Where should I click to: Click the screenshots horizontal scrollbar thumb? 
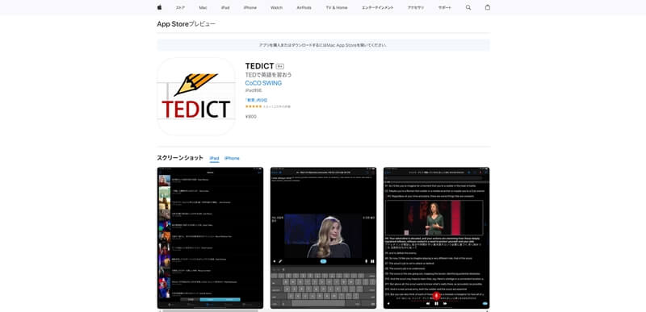coord(210,310)
